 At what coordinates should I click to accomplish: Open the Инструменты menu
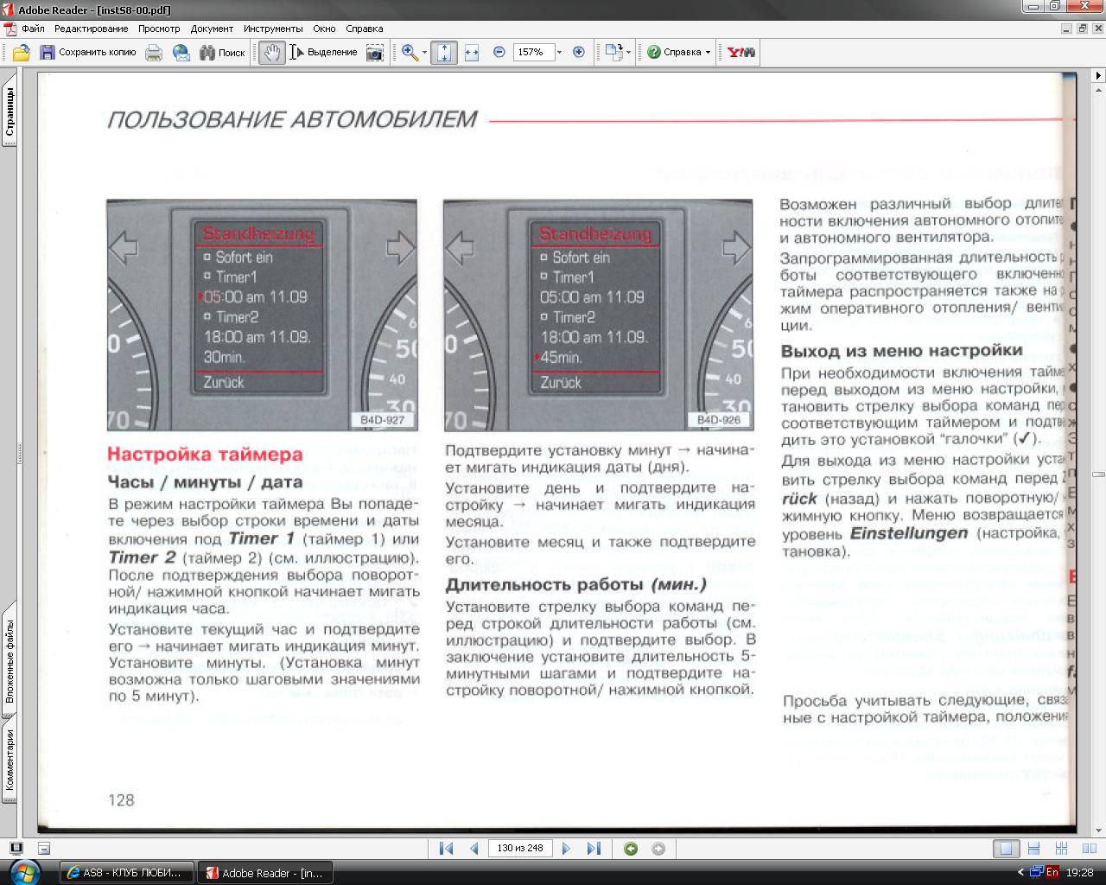pyautogui.click(x=273, y=29)
